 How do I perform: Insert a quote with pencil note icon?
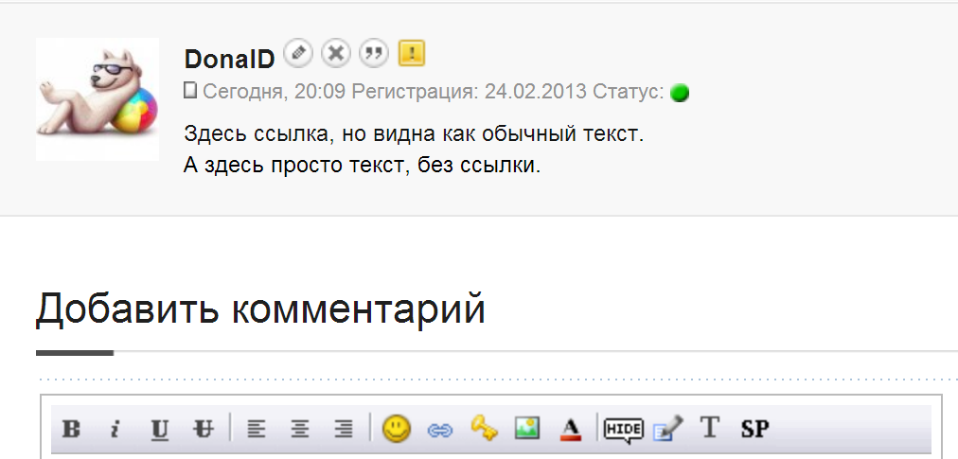(667, 428)
